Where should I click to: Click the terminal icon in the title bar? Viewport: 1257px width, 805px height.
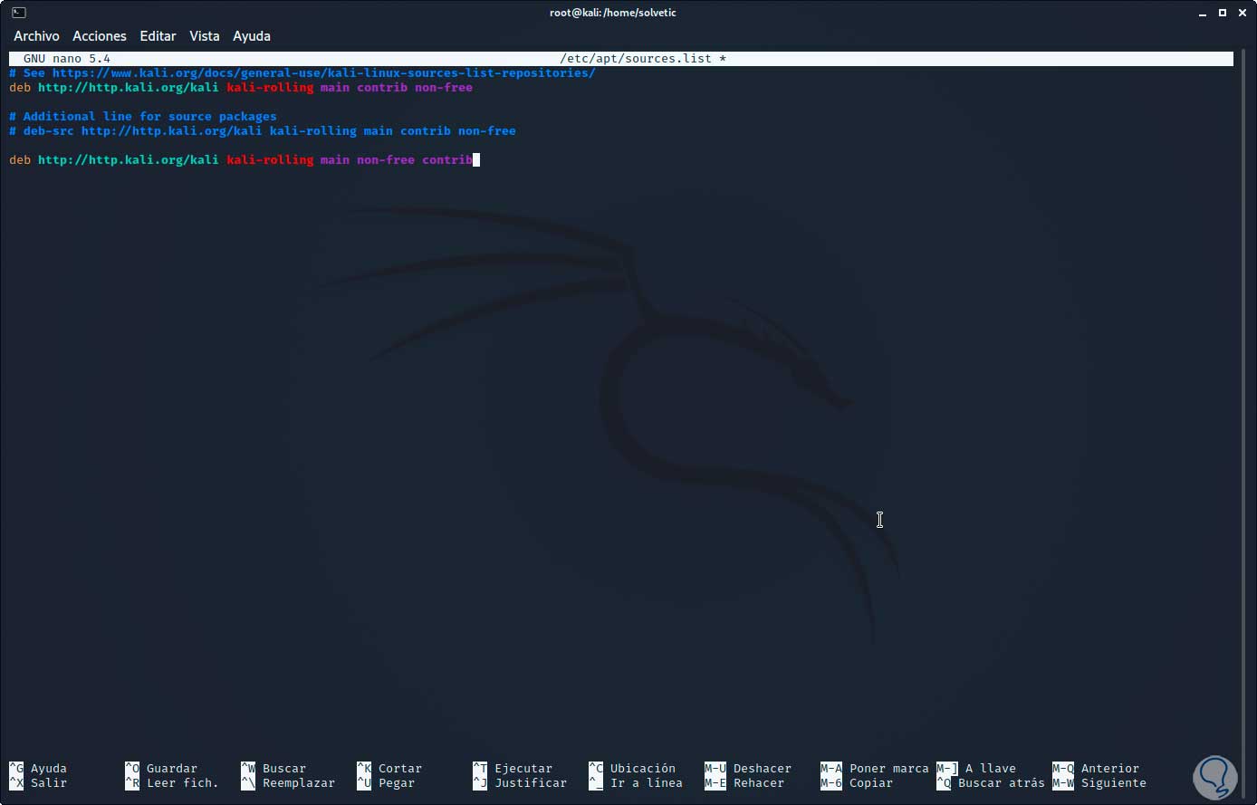coord(18,13)
